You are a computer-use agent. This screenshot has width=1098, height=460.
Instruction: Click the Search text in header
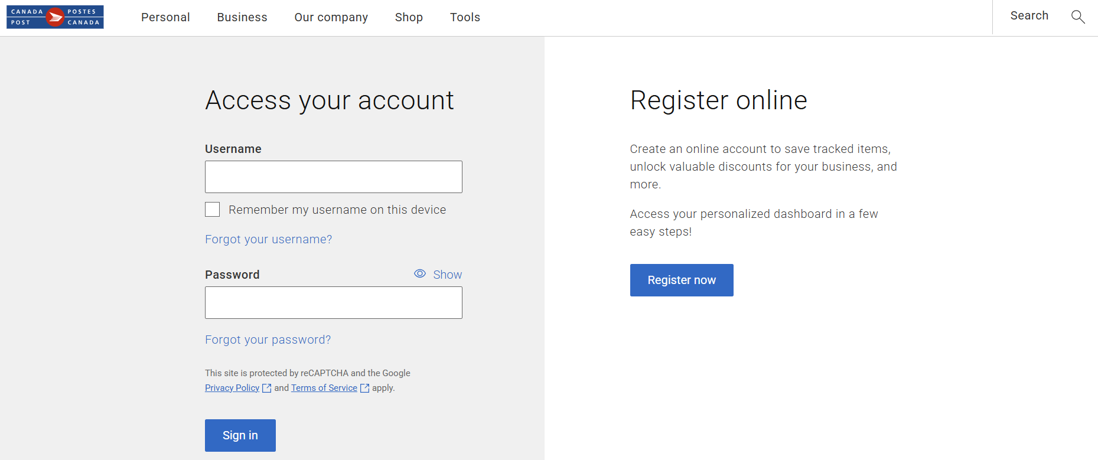tap(1029, 16)
